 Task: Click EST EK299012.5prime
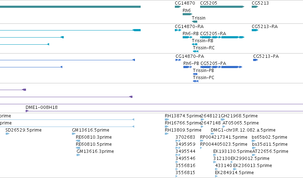(x=250, y=159)
